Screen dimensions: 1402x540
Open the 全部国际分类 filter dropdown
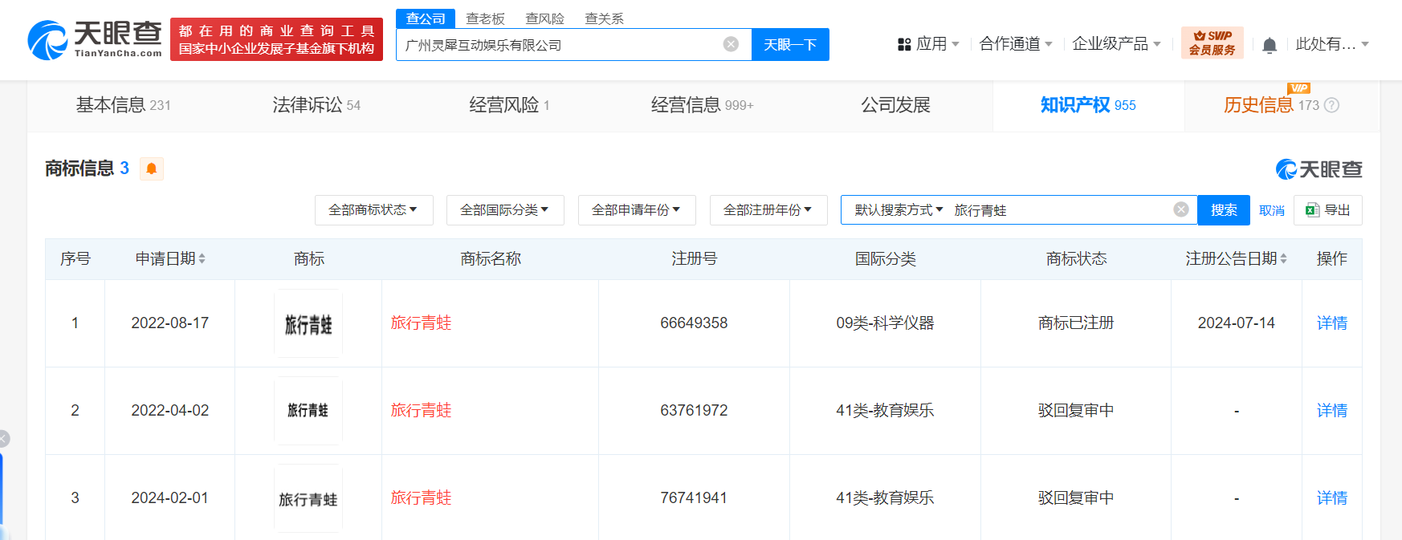pyautogui.click(x=505, y=210)
